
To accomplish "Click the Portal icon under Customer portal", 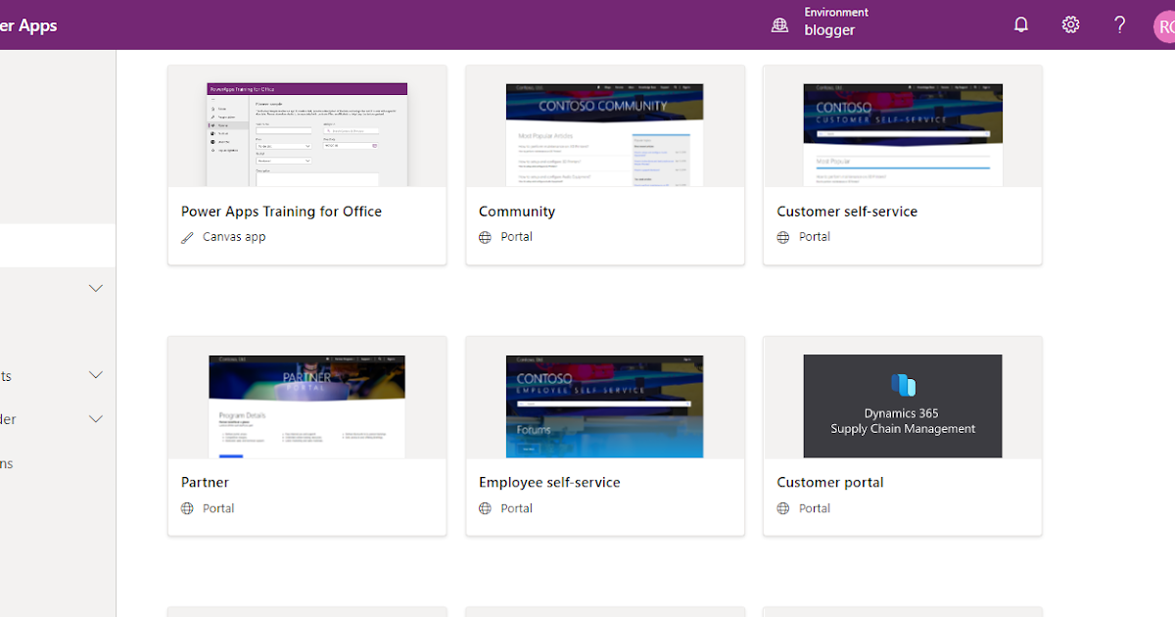I will (782, 508).
